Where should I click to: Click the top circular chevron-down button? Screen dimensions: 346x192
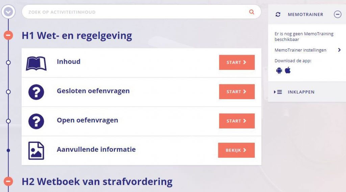[8, 12]
